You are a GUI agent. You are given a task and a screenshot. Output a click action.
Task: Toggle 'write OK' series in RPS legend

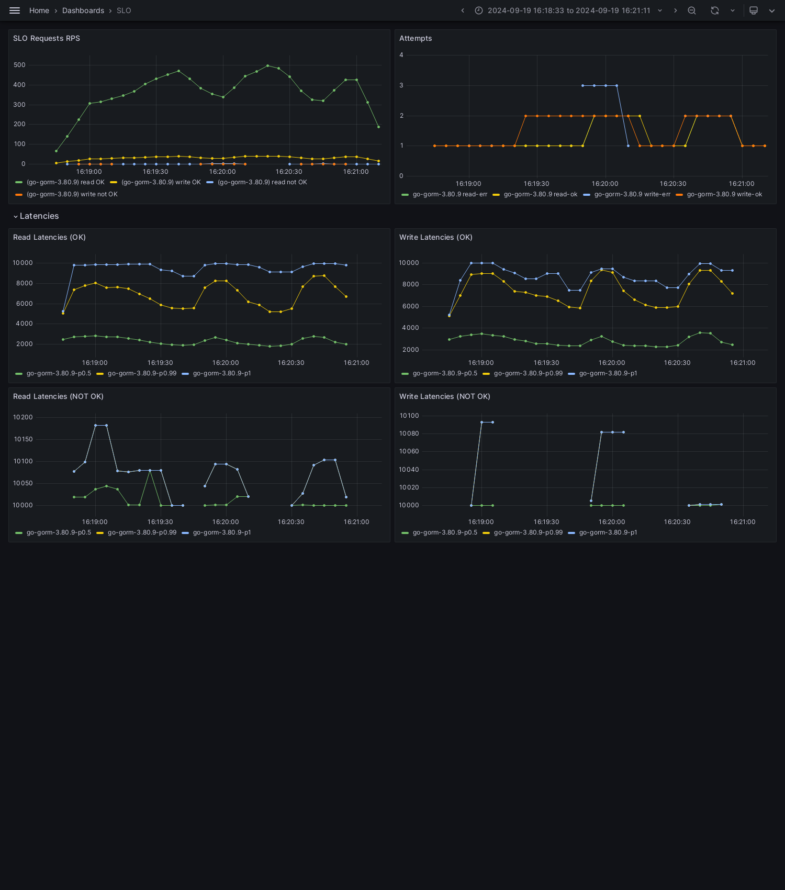point(161,182)
